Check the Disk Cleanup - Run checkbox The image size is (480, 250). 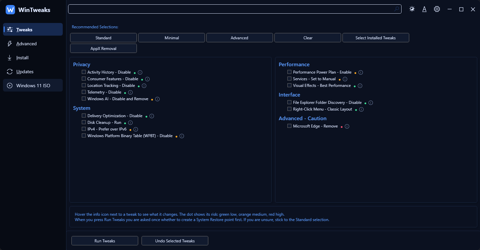84,122
